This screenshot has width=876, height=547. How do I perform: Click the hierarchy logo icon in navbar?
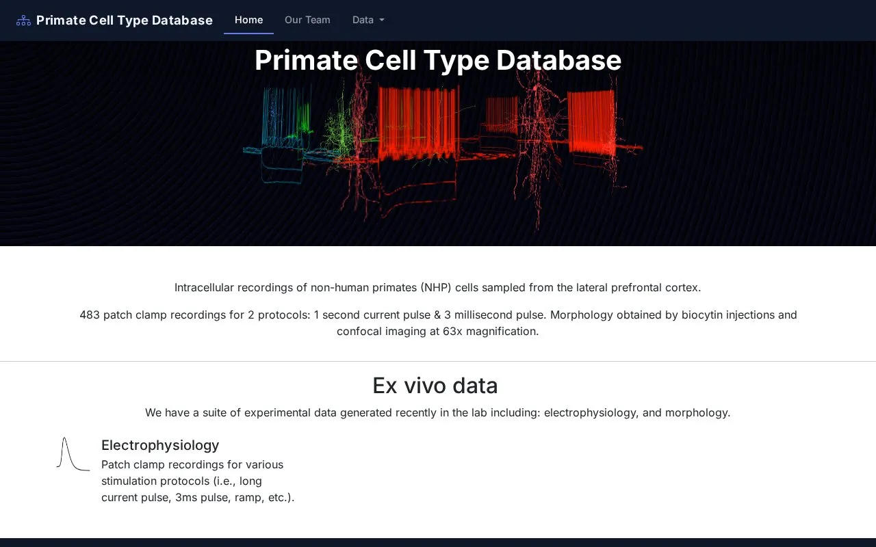click(x=23, y=21)
